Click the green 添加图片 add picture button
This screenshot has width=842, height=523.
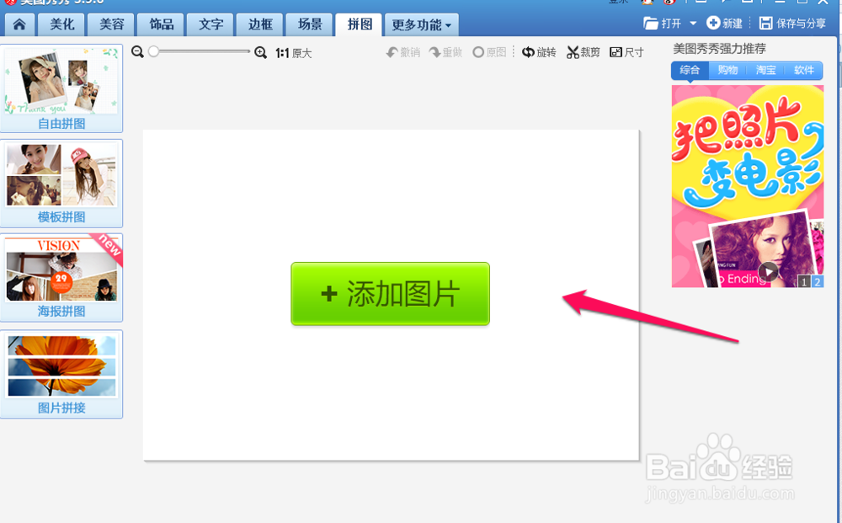(390, 294)
